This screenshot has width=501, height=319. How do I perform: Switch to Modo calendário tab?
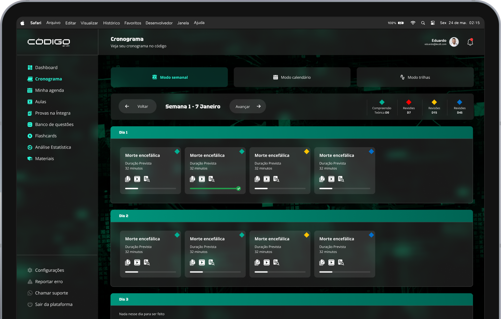(x=292, y=77)
